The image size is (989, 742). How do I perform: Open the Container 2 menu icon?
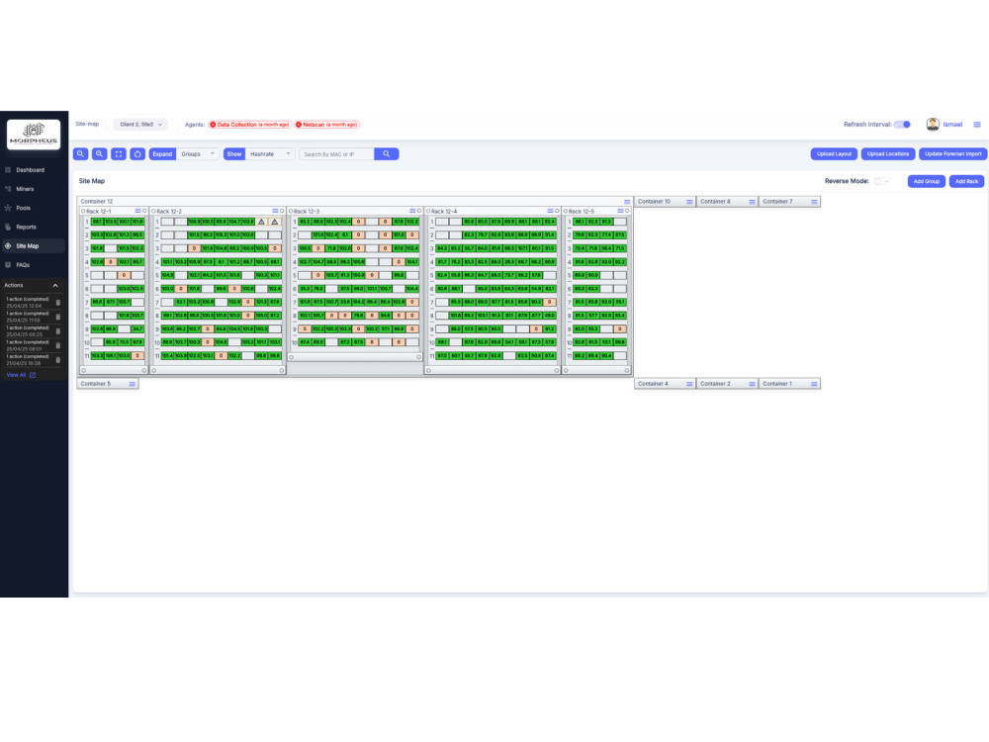(752, 384)
